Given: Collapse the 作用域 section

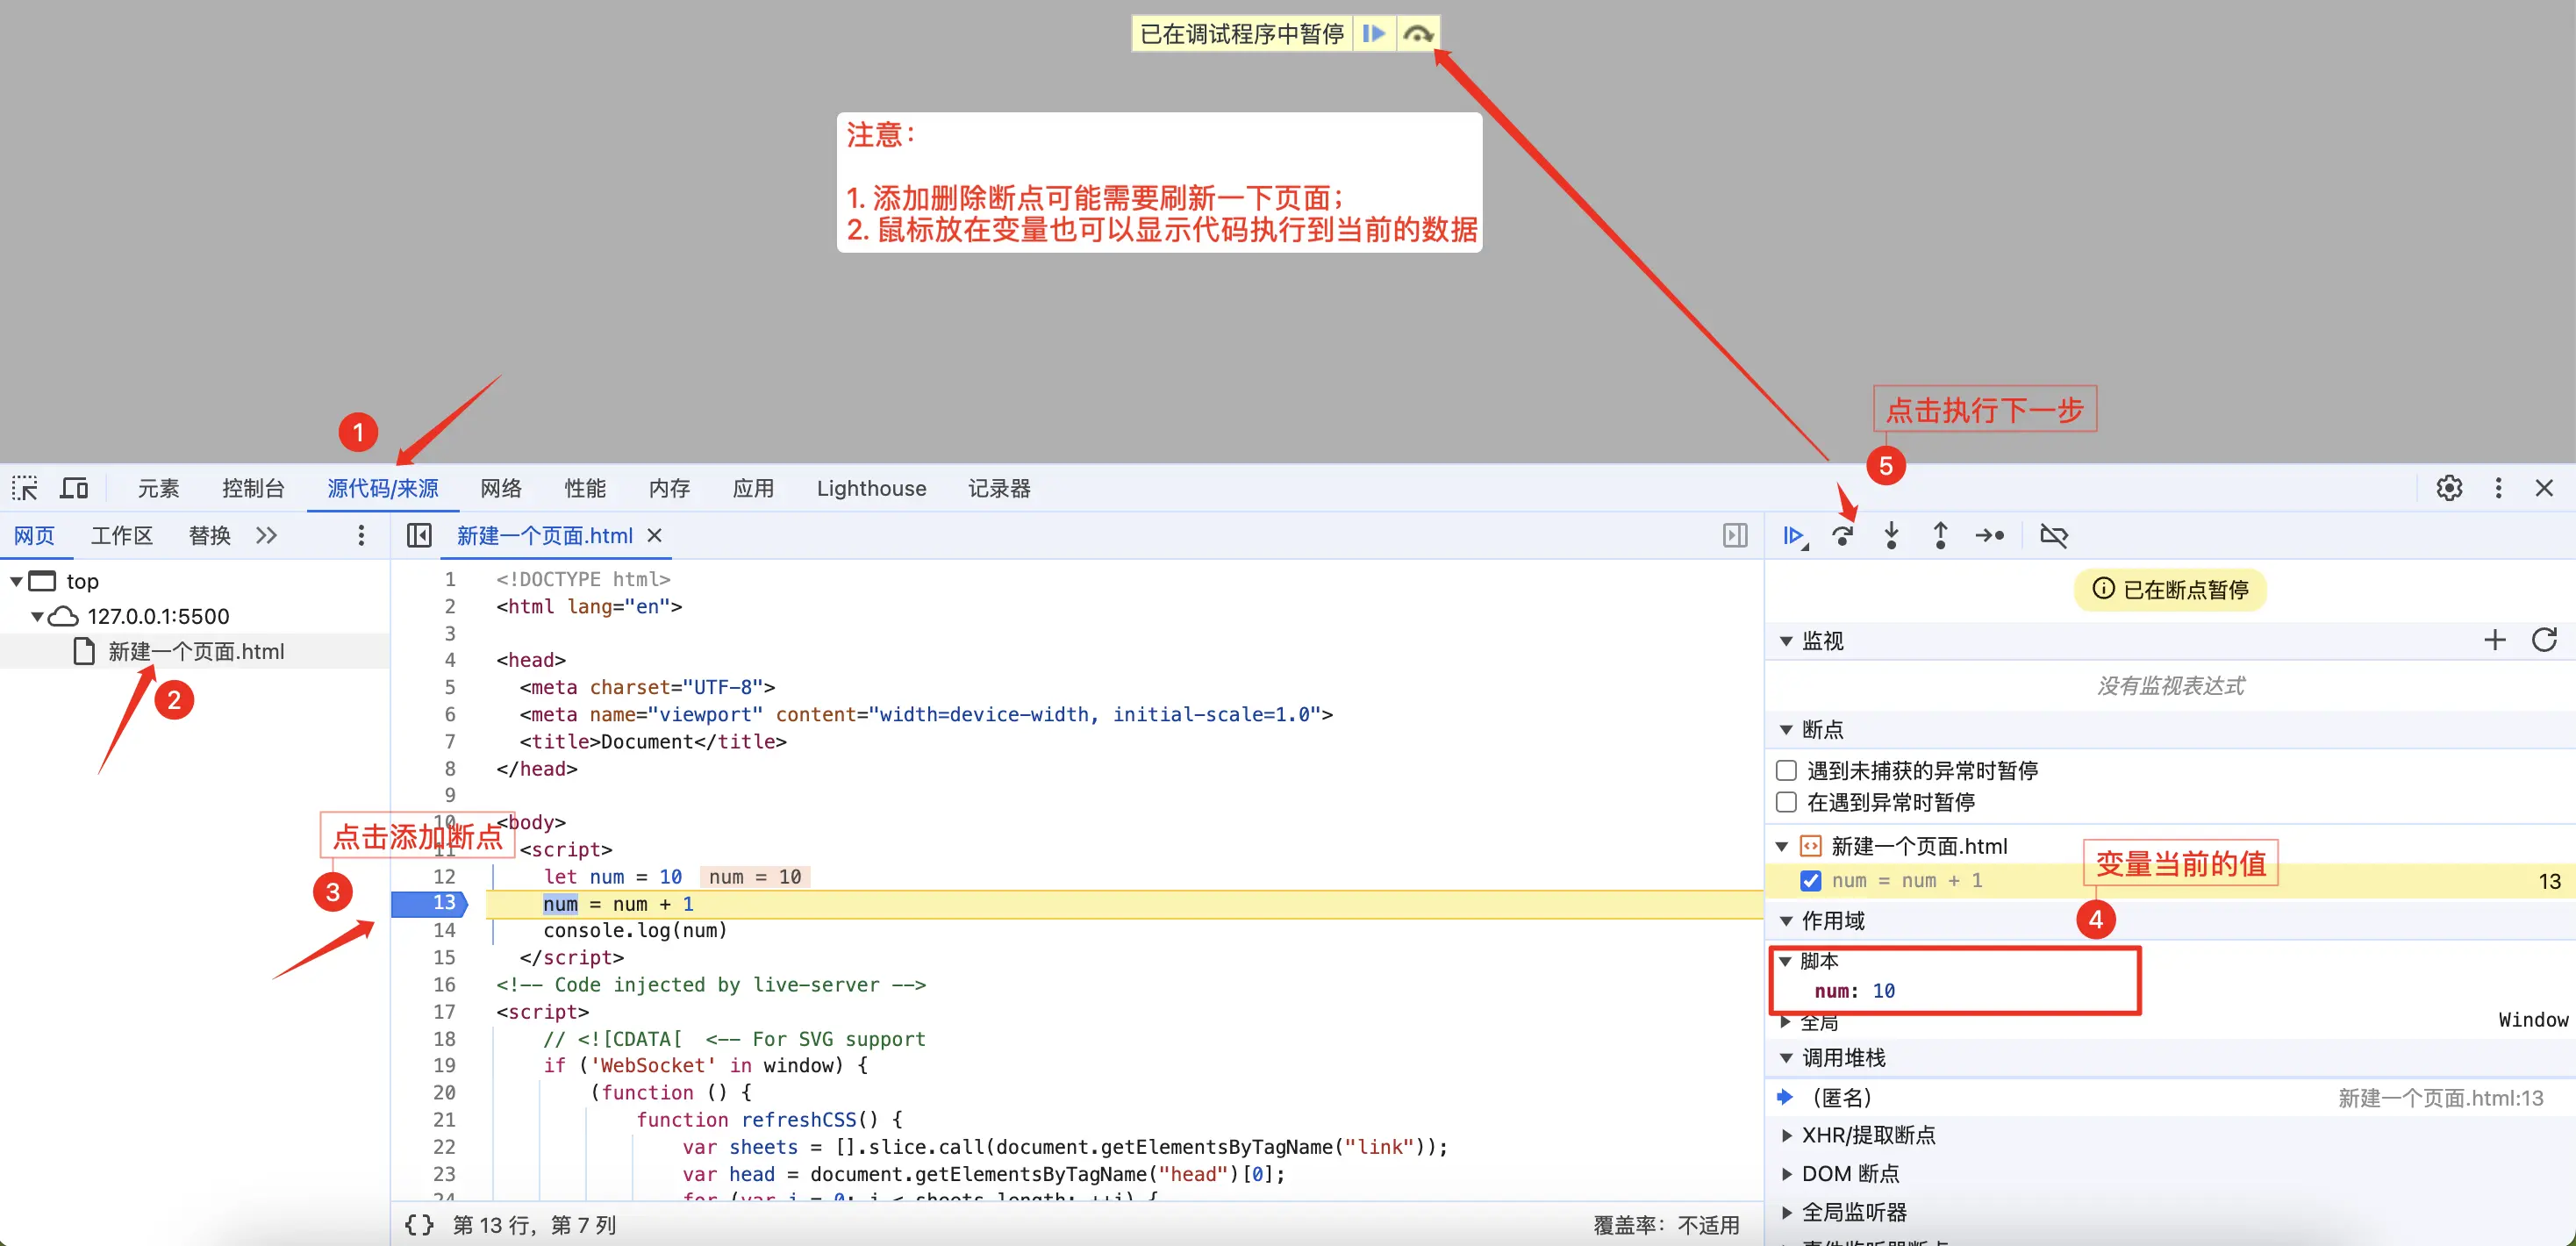Looking at the screenshot, I should click(x=1787, y=920).
